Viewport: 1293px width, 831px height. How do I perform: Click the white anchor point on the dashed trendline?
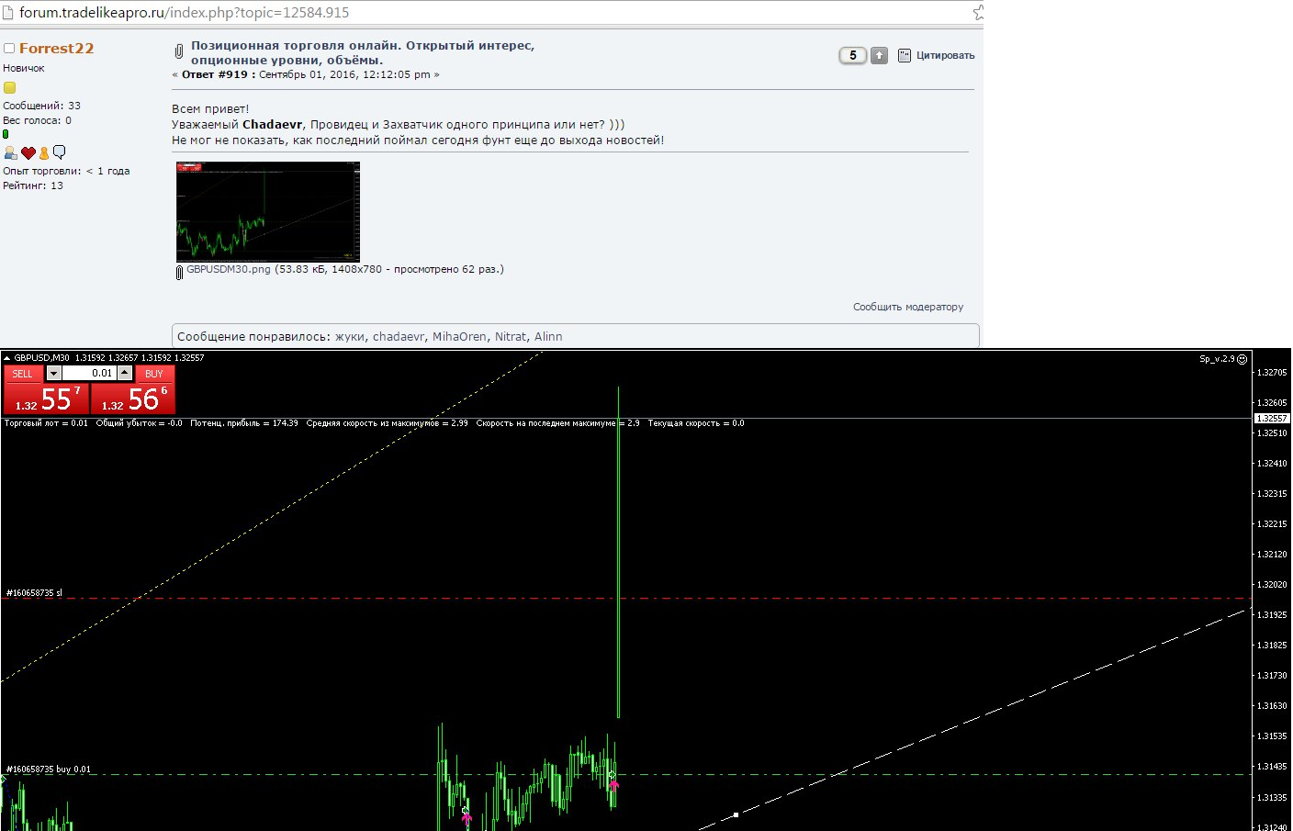coord(736,814)
